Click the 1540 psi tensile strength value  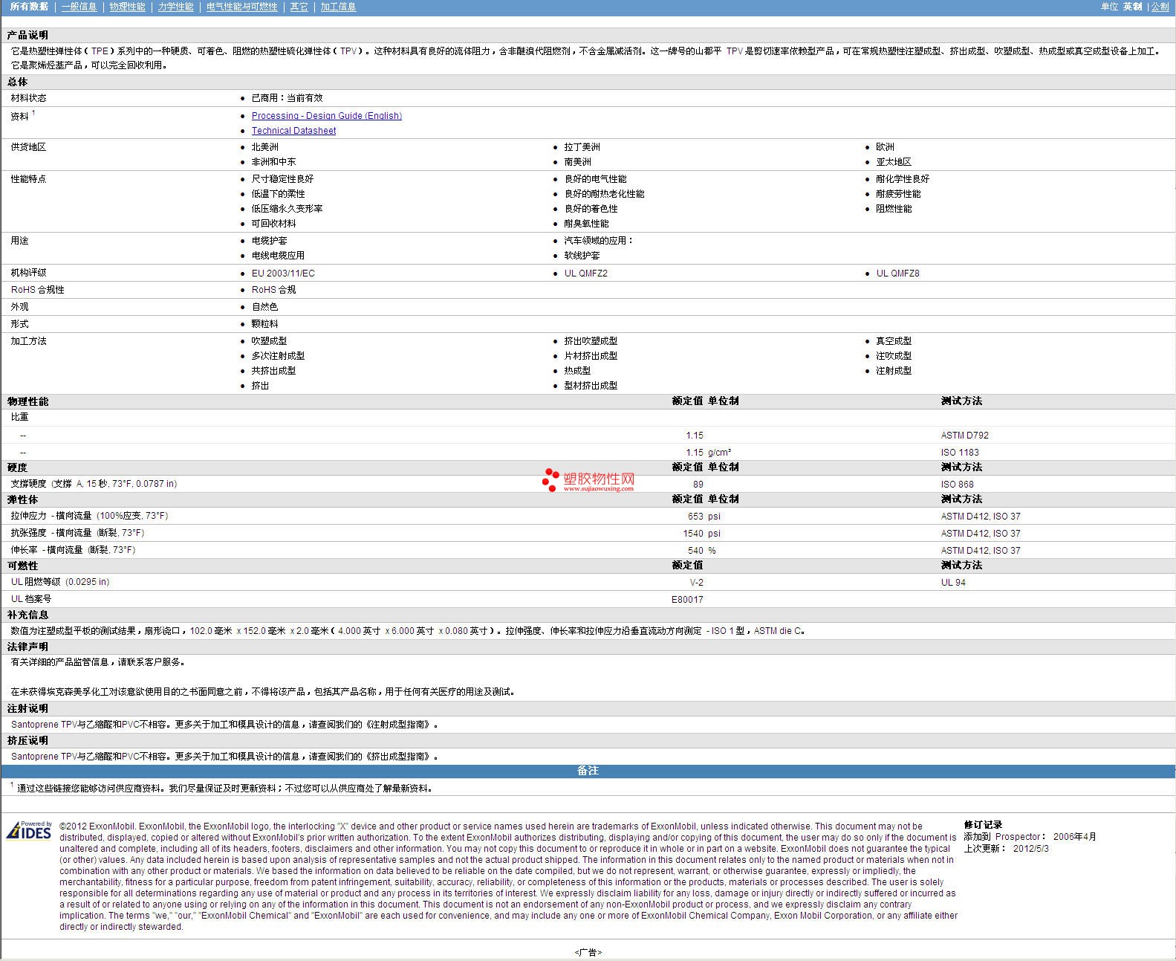pos(701,533)
